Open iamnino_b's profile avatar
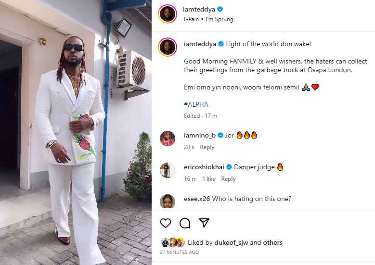The width and height of the screenshot is (375, 265). click(168, 139)
